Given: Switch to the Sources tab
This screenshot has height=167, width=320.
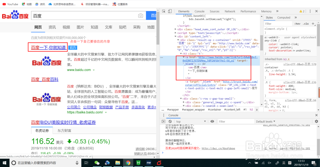Looking at the screenshot, I should (214, 12).
